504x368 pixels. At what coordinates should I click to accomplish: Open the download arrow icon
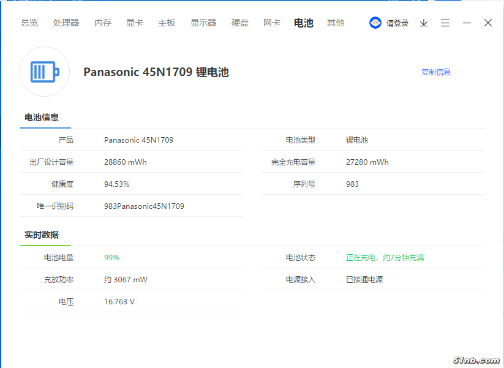click(424, 23)
